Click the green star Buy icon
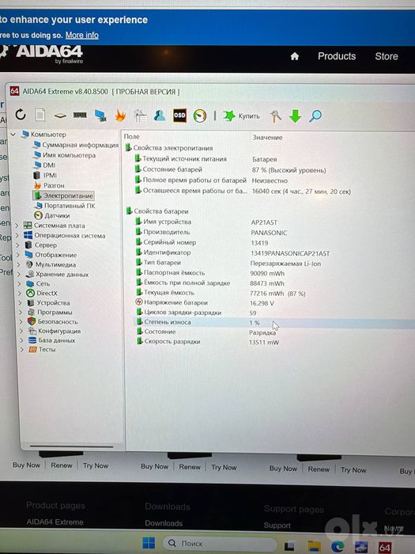This screenshot has height=554, width=415. coord(229,116)
